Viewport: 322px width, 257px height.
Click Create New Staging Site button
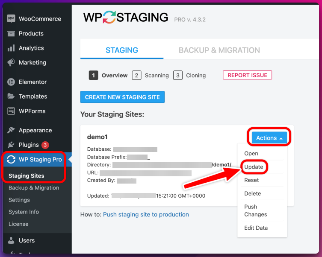pyautogui.click(x=122, y=97)
